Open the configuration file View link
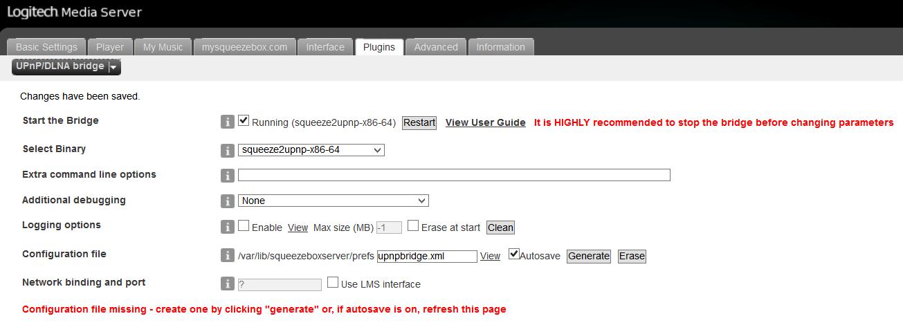The image size is (903, 334). 491,256
